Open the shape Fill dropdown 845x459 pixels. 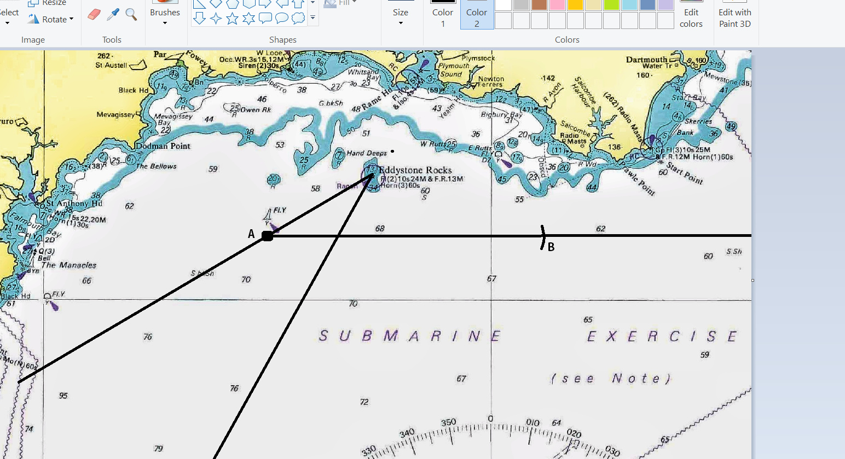pos(340,3)
